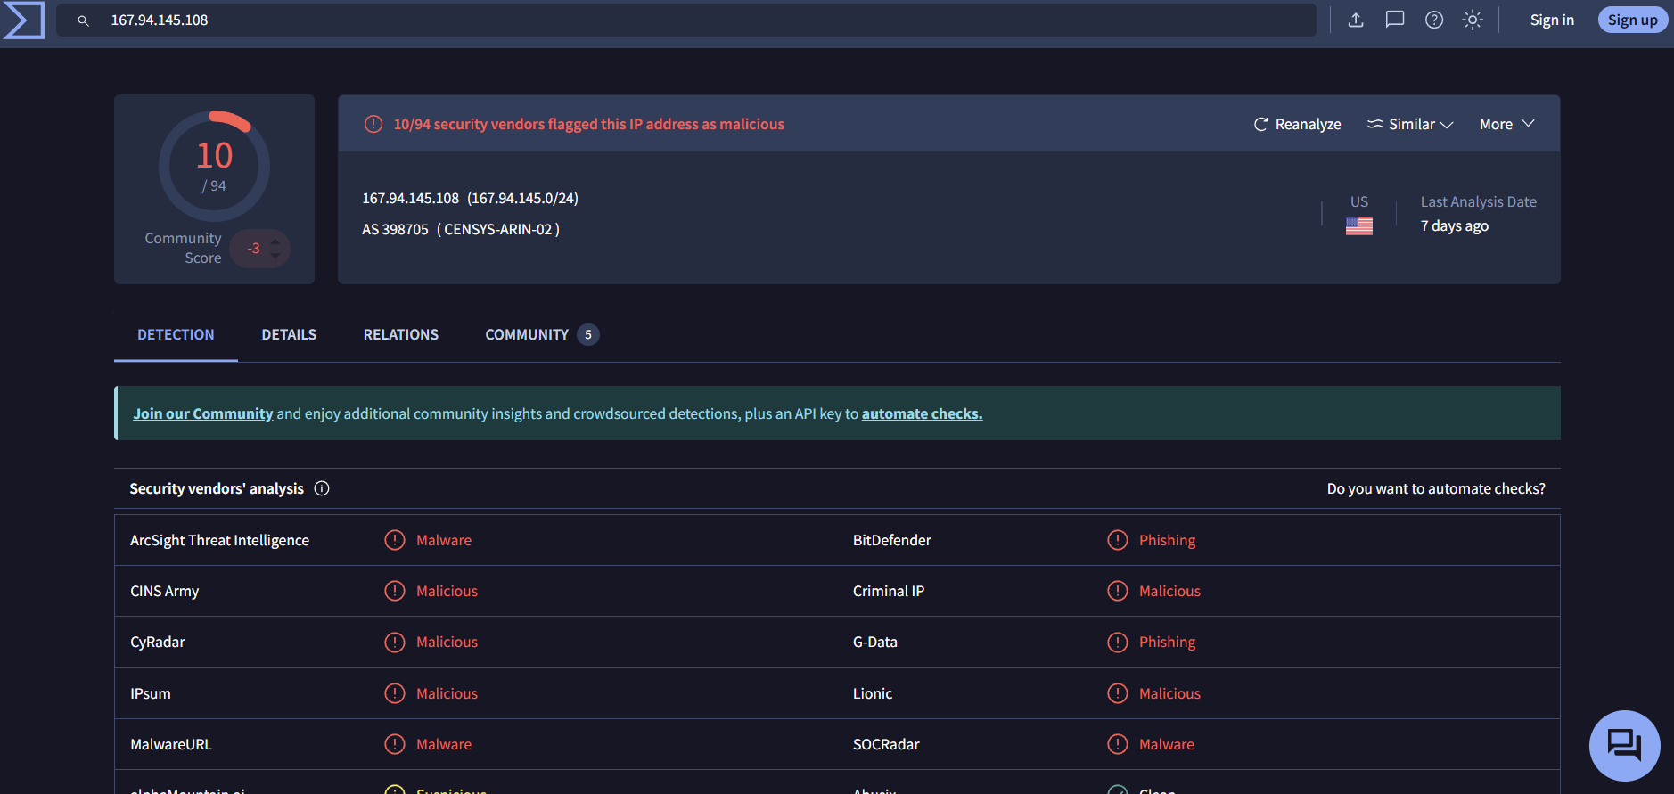Click the Phishing verdict for BitDefender
1674x794 pixels.
click(1167, 540)
